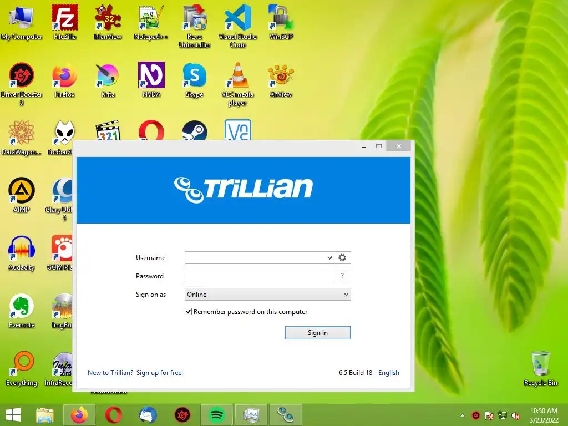Maximize the Trillian login window
The height and width of the screenshot is (426, 568).
coord(379,146)
